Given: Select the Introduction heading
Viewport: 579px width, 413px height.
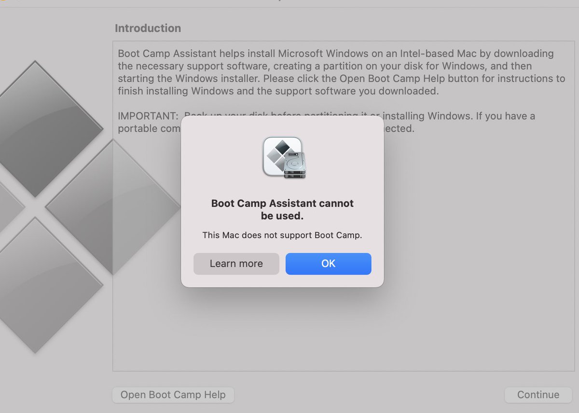Looking at the screenshot, I should tap(148, 28).
